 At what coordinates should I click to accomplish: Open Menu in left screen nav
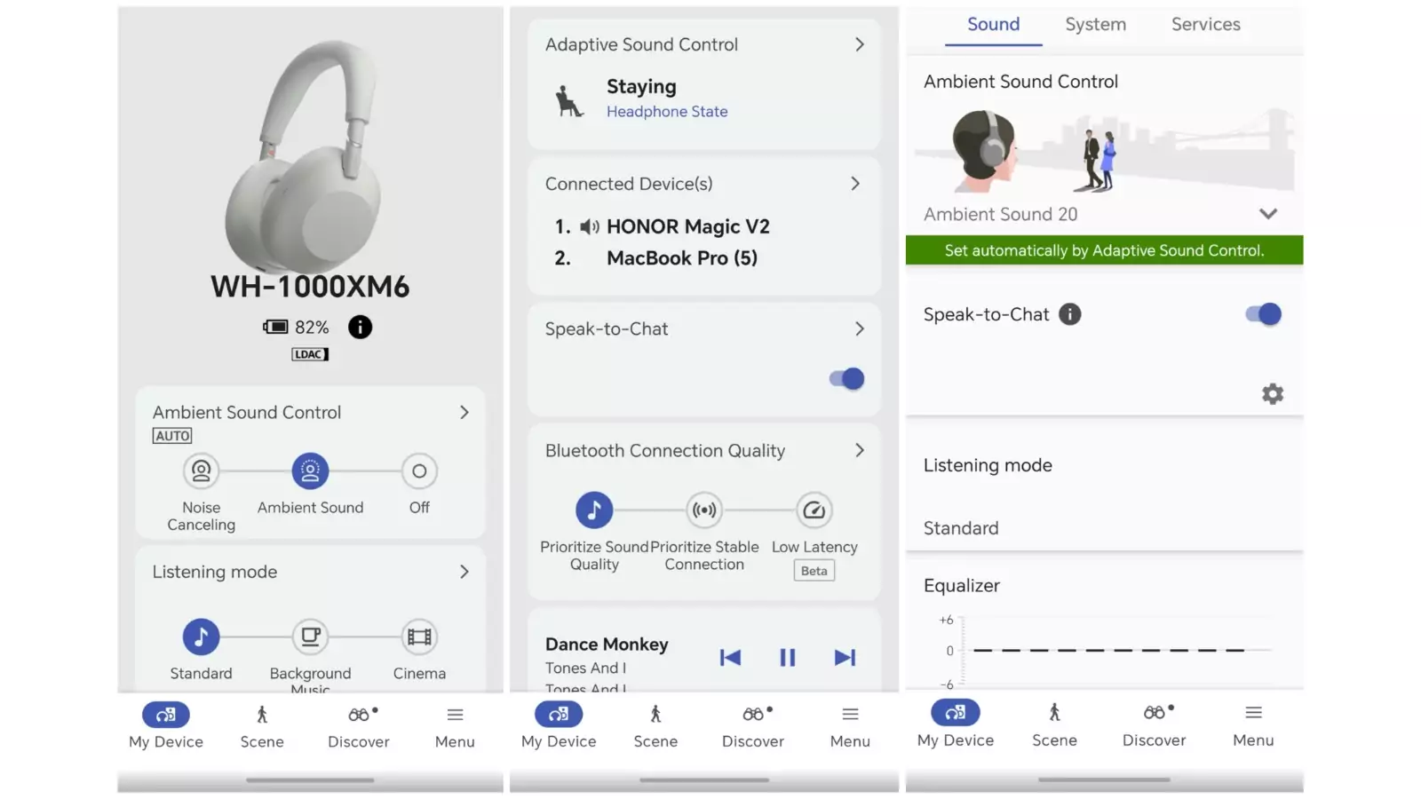pos(455,726)
